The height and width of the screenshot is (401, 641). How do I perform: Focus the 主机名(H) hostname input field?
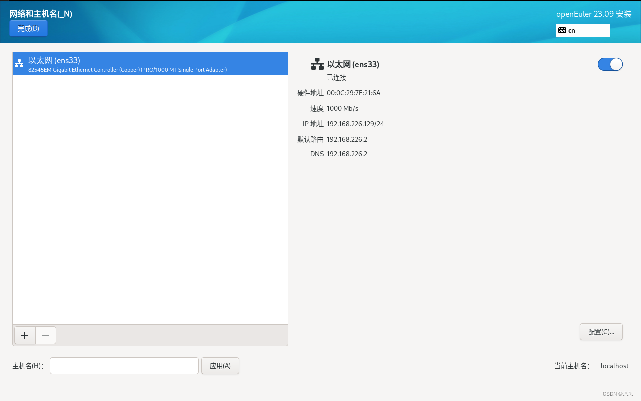point(124,366)
